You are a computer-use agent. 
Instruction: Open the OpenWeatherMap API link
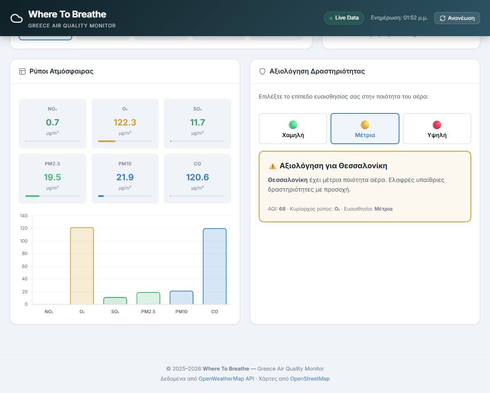(x=226, y=378)
